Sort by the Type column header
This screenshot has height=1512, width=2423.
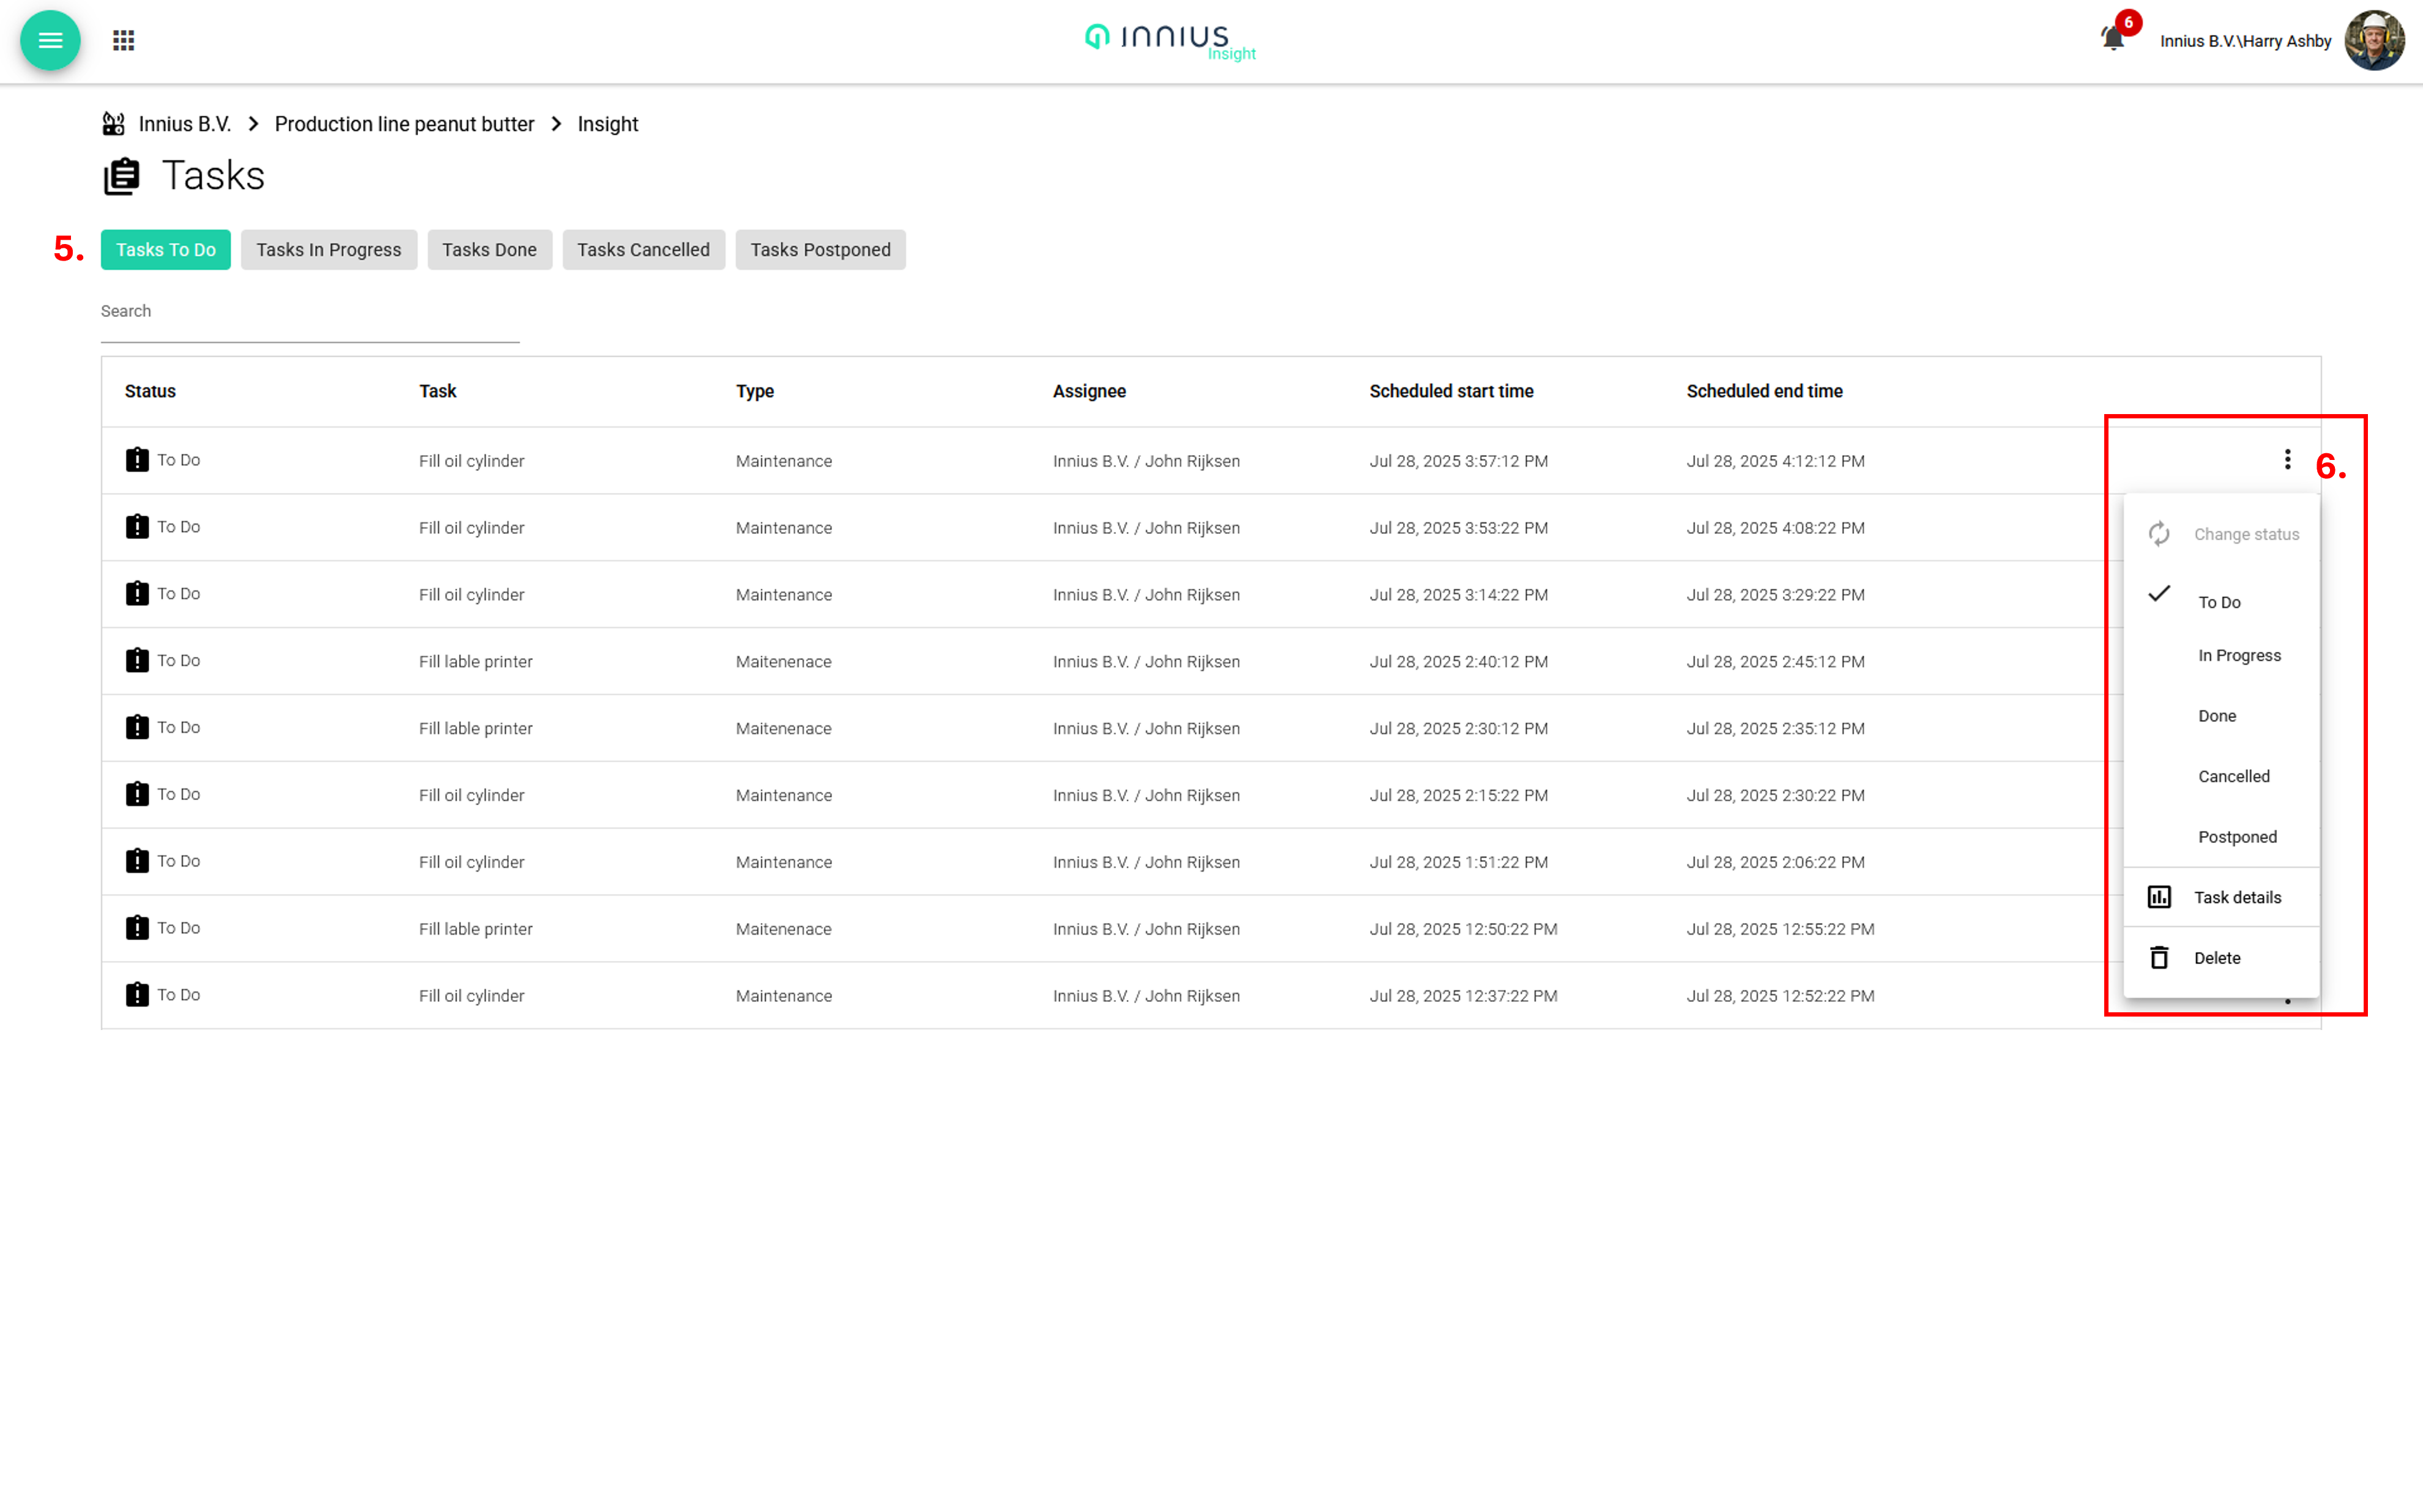tap(754, 391)
